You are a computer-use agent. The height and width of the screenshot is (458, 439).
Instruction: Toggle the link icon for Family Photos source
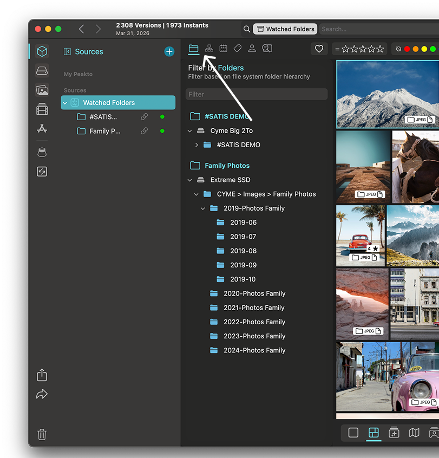point(145,131)
